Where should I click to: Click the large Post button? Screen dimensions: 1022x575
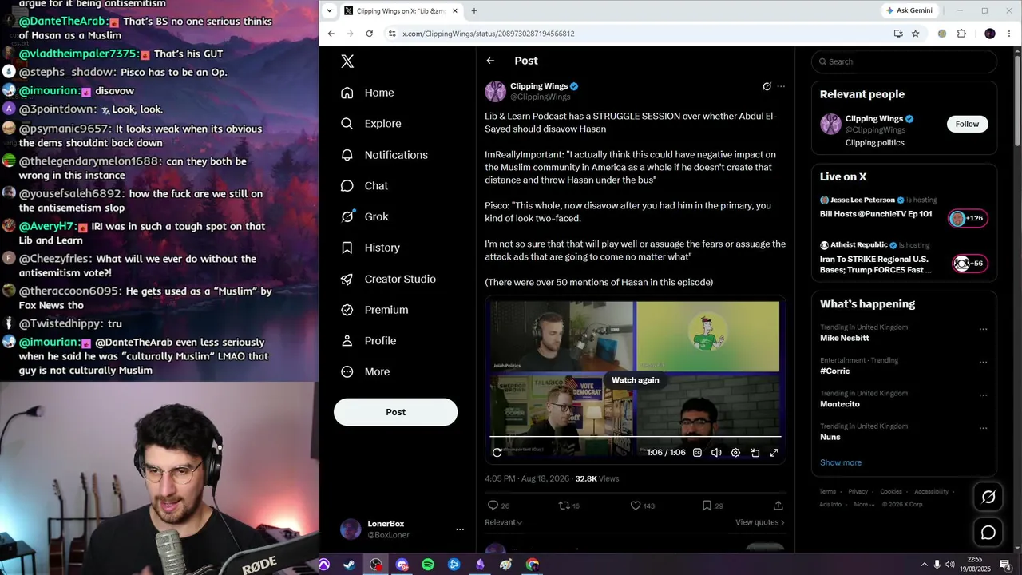click(395, 412)
